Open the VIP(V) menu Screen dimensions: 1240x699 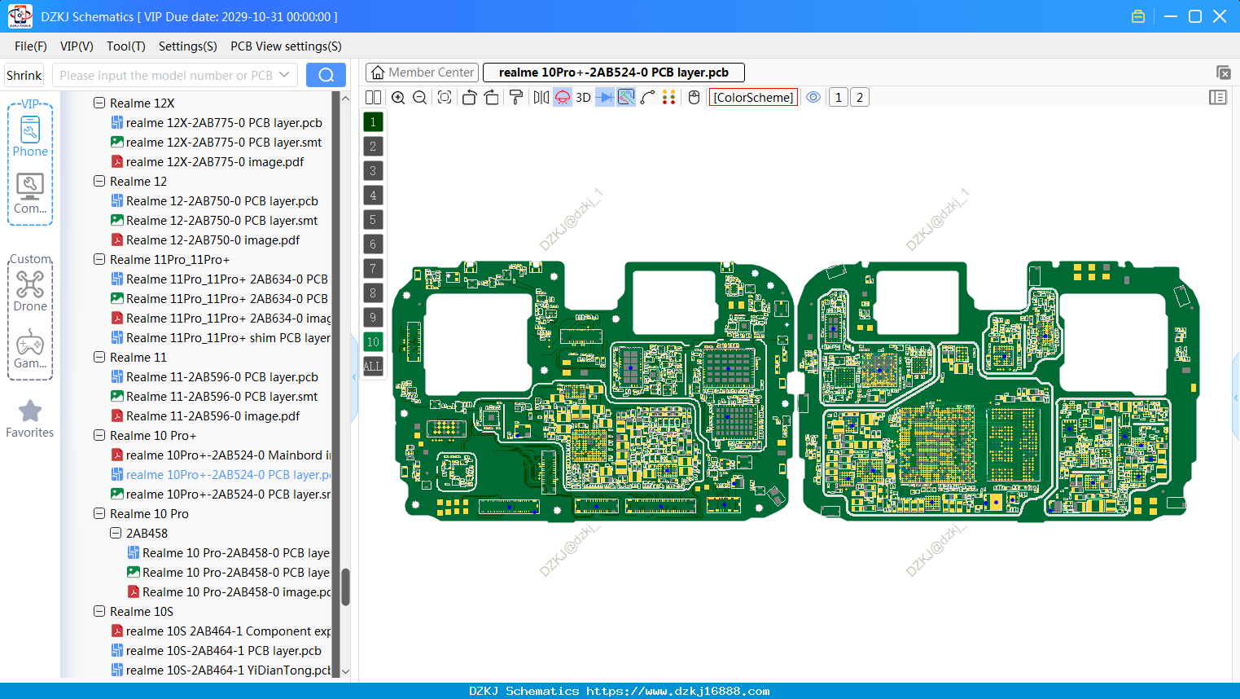click(77, 46)
